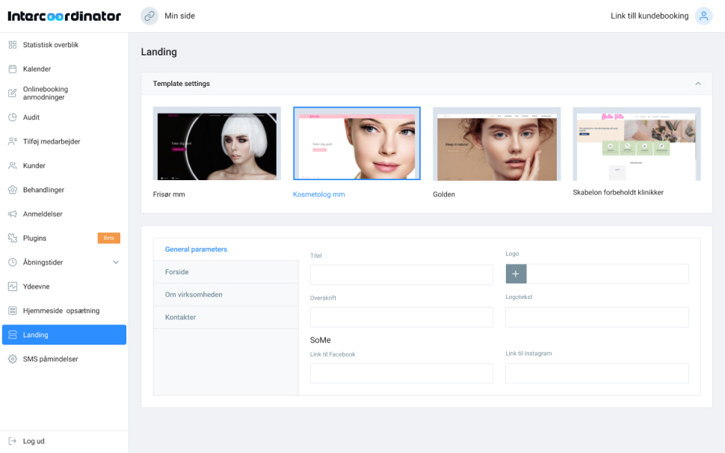This screenshot has height=453, width=725.
Task: Click the Overskrift input field
Action: tap(401, 317)
